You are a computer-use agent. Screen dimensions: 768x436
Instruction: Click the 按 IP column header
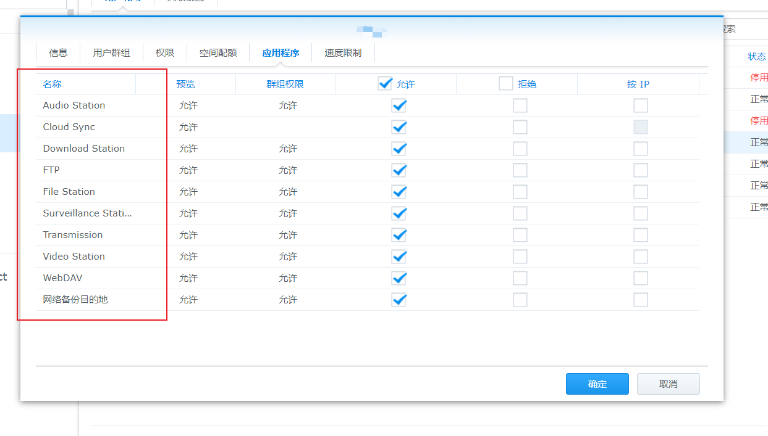point(638,84)
